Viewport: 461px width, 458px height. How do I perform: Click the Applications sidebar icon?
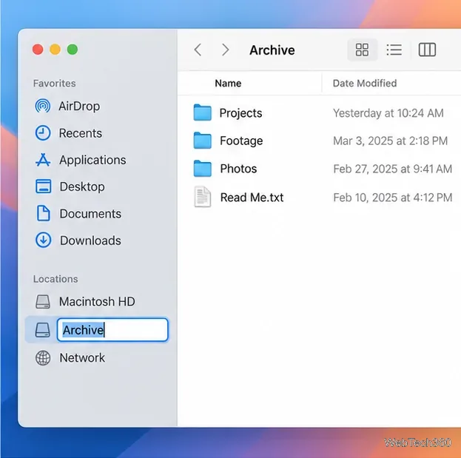click(x=43, y=160)
